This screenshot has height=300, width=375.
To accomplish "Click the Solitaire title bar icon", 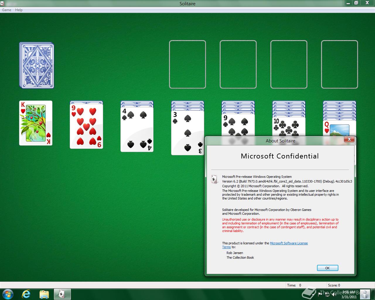I will tap(2, 3).
